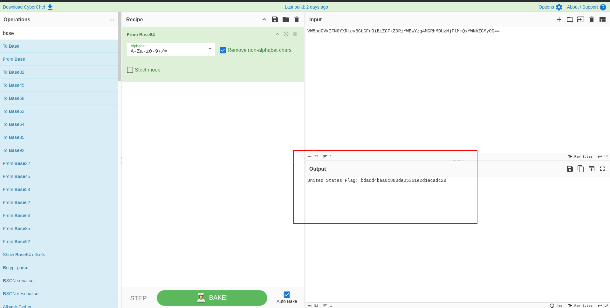
Task: Uncheck Remove non-alphabet chars
Action: click(223, 50)
